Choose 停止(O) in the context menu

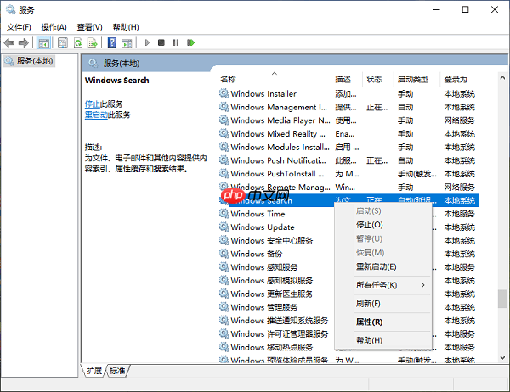384,225
